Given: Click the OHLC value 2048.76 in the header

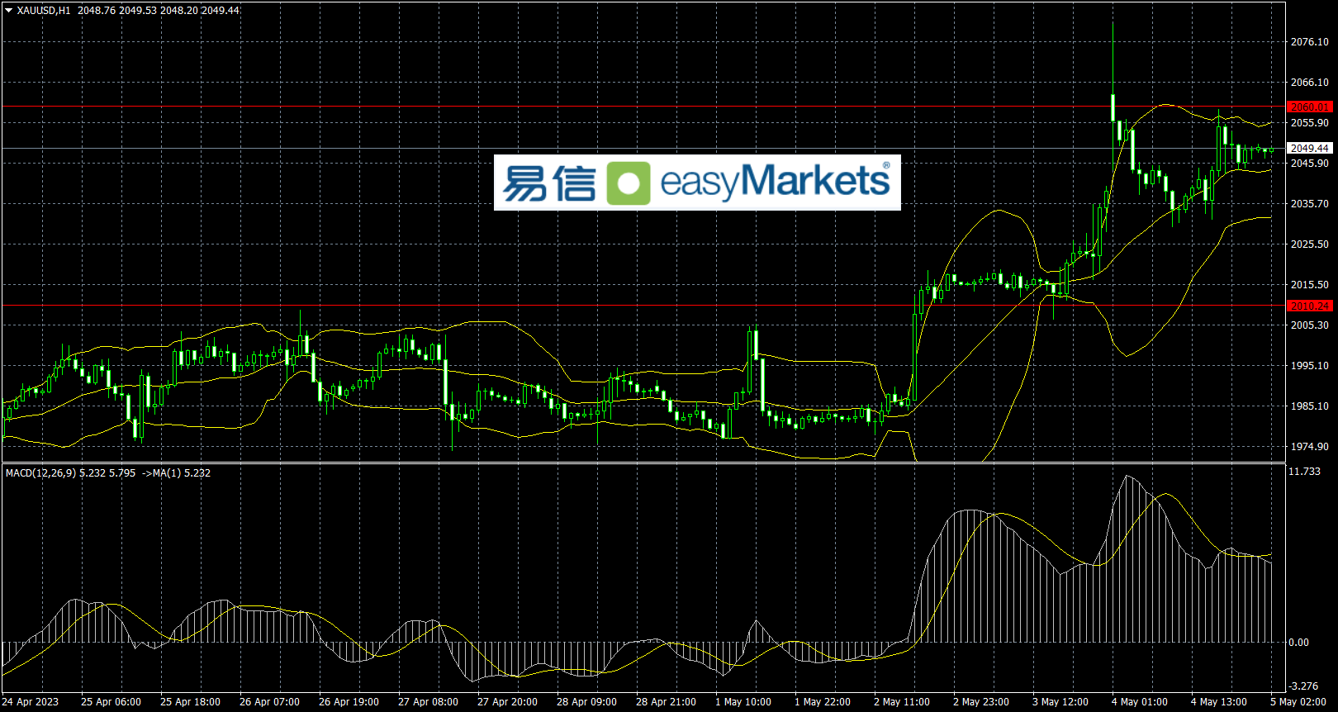Looking at the screenshot, I should click(97, 11).
